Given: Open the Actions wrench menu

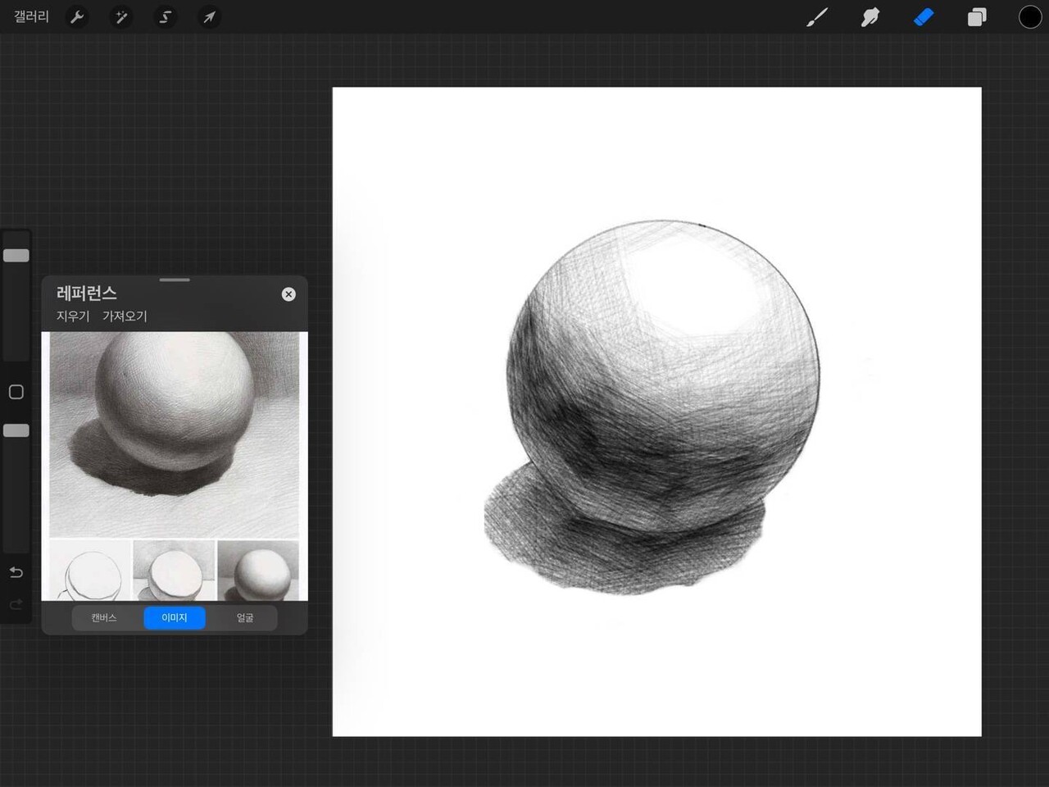Looking at the screenshot, I should 77,17.
